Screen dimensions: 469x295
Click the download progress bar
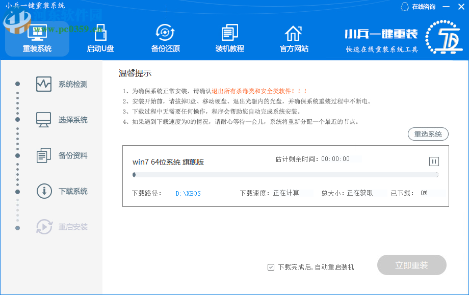(x=285, y=174)
